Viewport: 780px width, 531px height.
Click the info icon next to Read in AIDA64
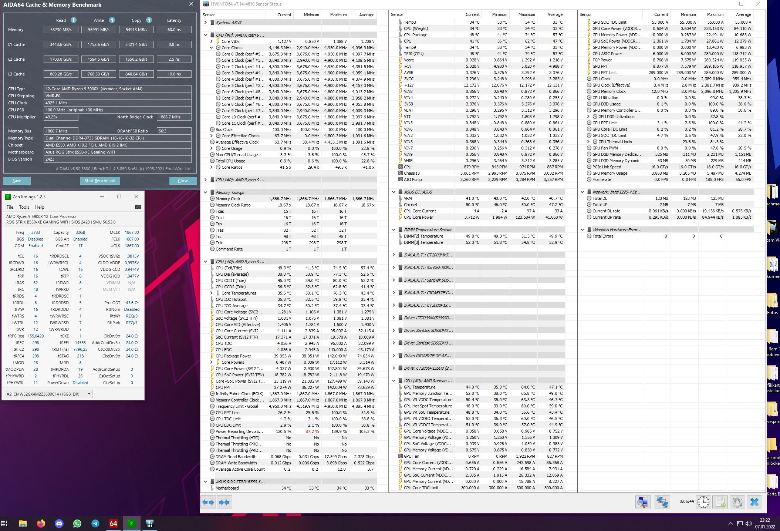[74, 20]
